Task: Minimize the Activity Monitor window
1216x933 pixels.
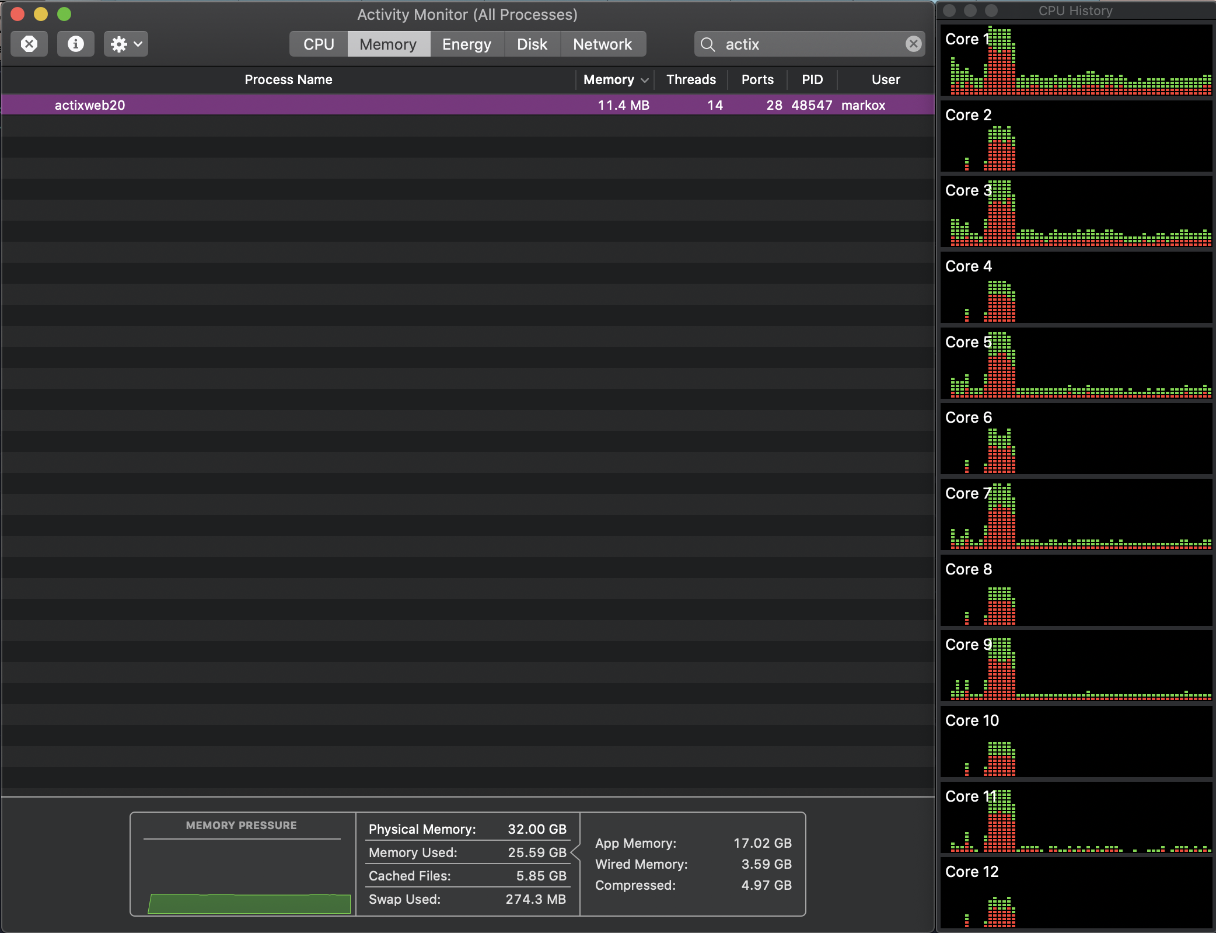Action: [x=41, y=14]
